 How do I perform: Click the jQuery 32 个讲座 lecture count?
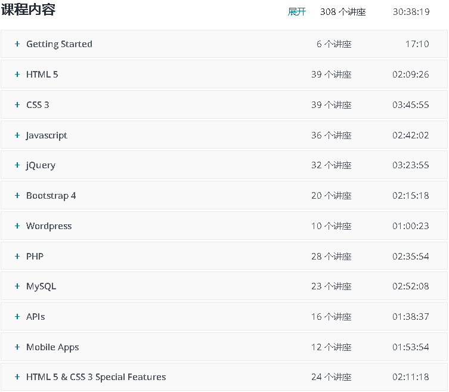coord(331,165)
